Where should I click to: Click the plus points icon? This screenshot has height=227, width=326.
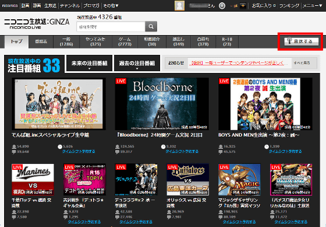pos(243,6)
